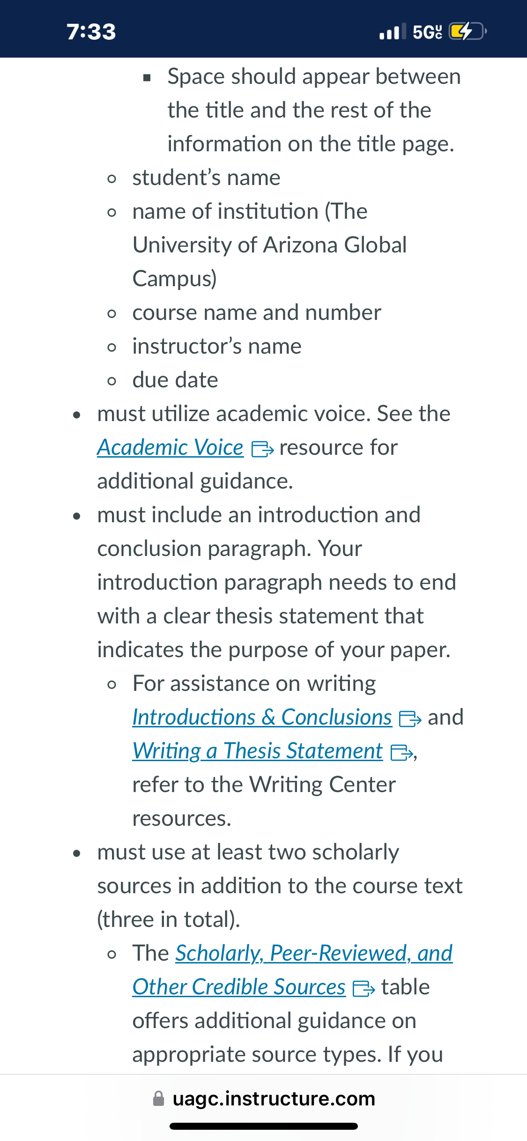Tap external icon after Writing a Thesis Statement

402,753
